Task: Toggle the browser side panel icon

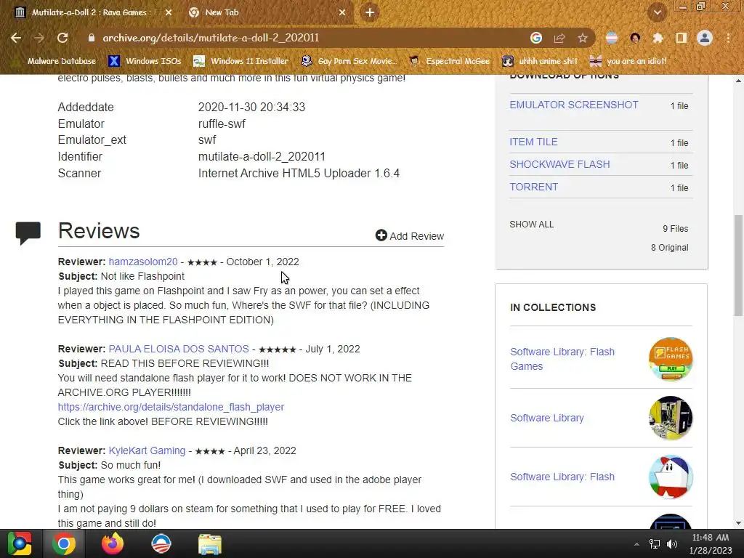Action: click(682, 38)
